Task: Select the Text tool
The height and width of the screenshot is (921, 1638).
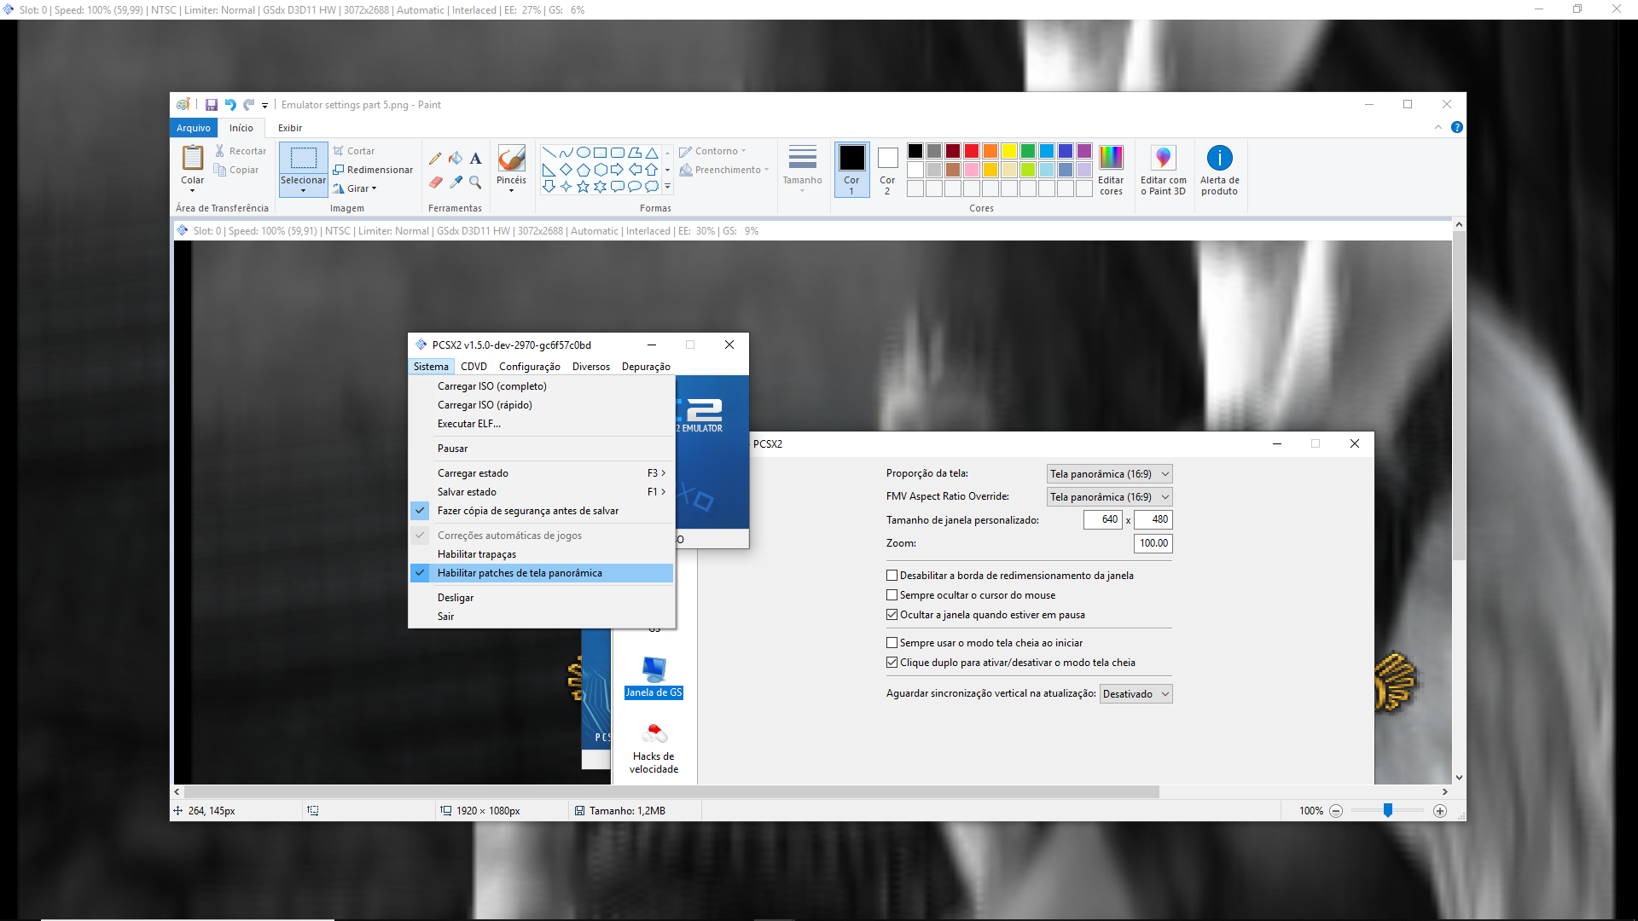Action: click(475, 159)
